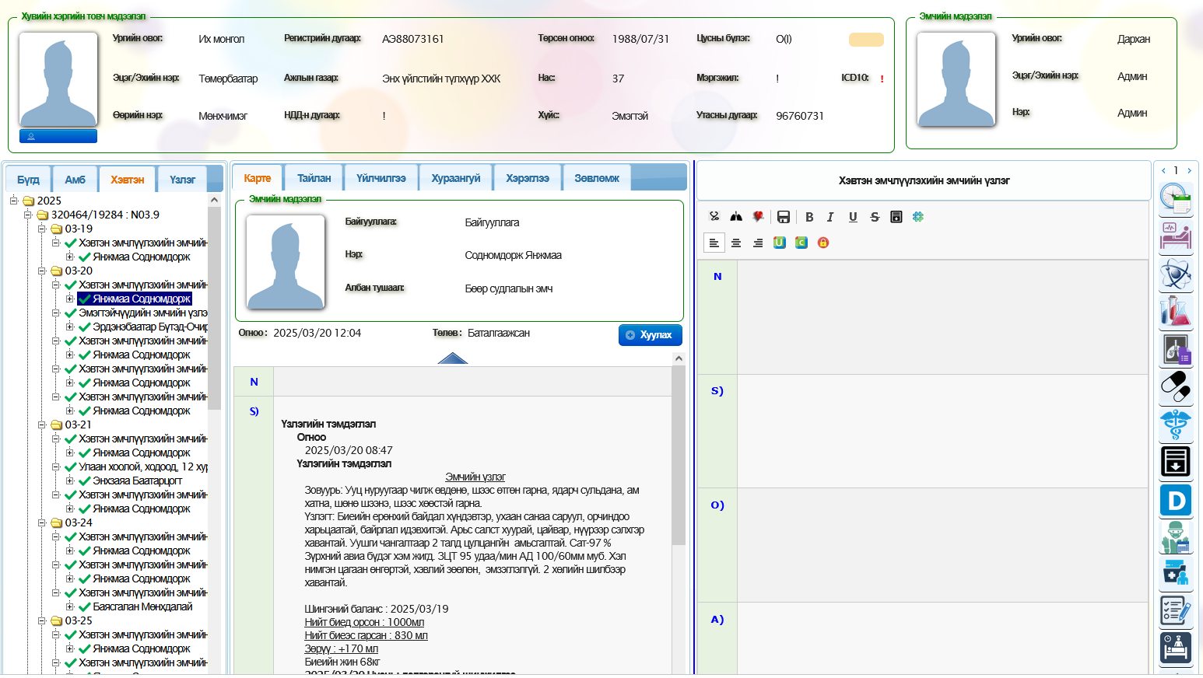Select Эрдэнэбаатар Бүтэд-Очир tree entry
This screenshot has height=678, width=1203.
(x=149, y=327)
